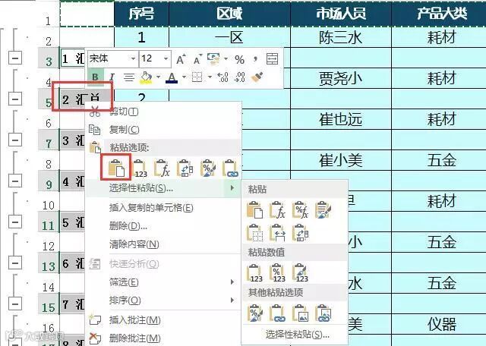
Task: Click Keep Source Column Widths icon in submenu
Action: tap(277, 233)
